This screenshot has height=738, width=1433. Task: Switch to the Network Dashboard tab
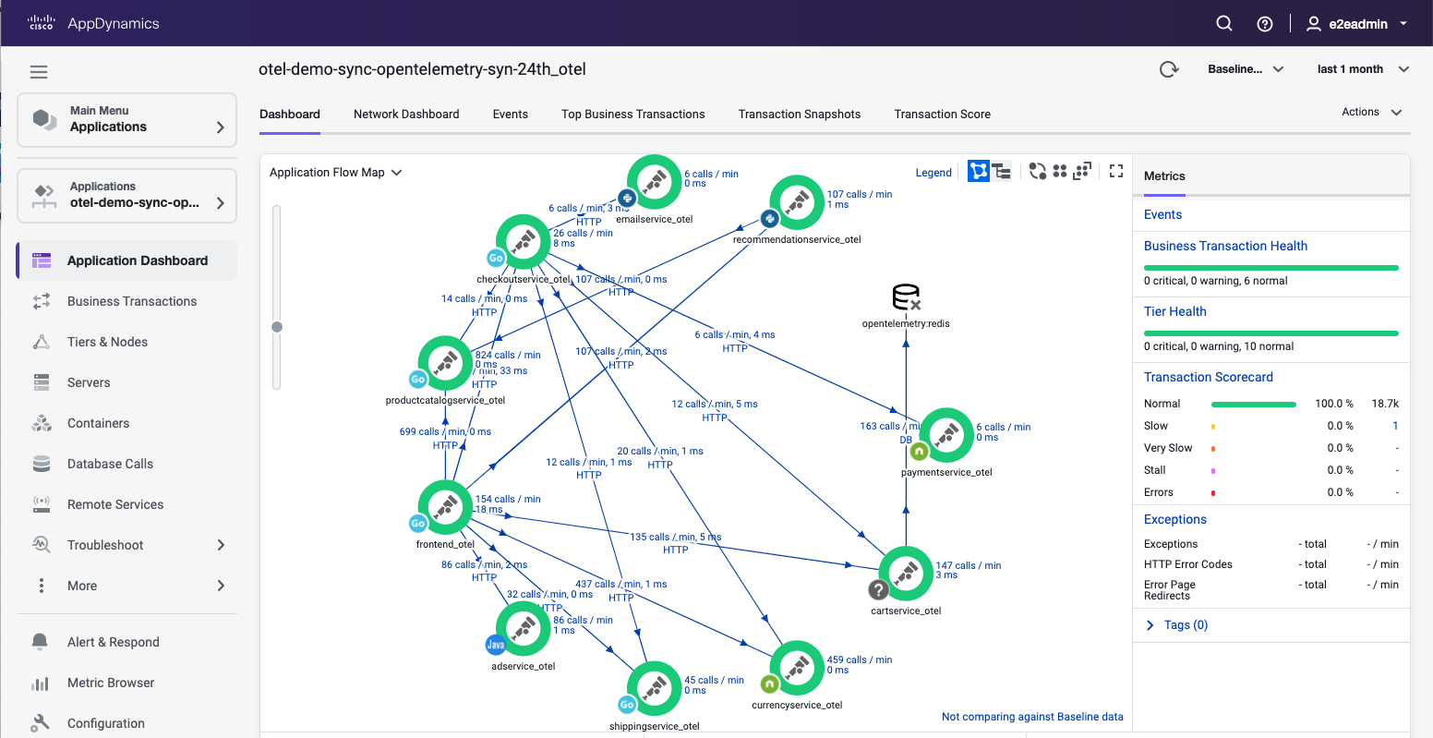[406, 114]
